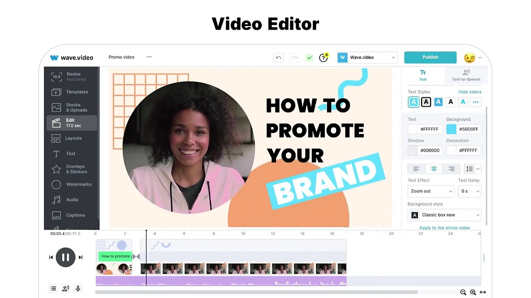
Task: Click the Promo video project title
Action: (121, 57)
